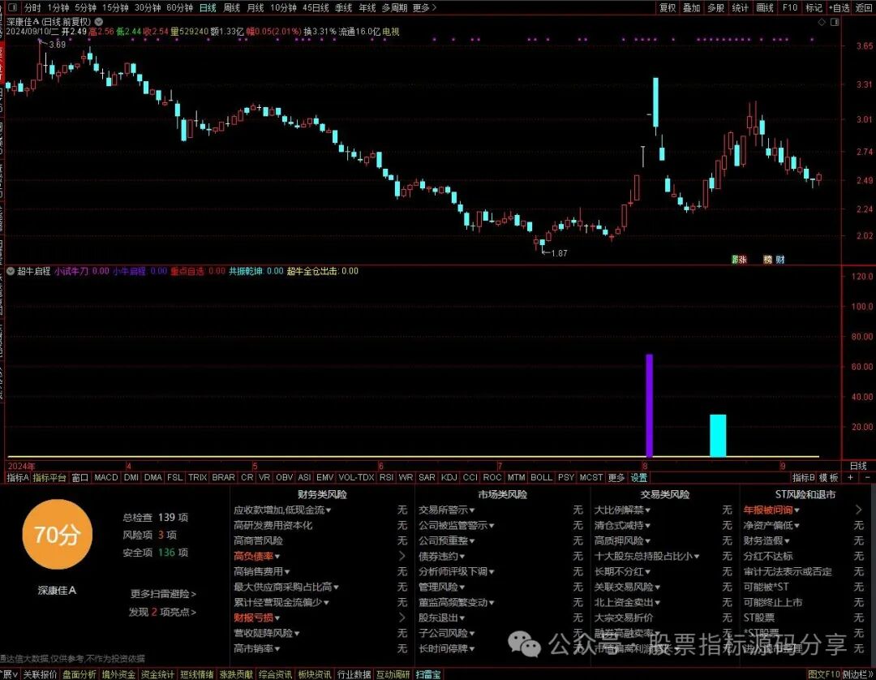
Task: Open the 图文F10 tab
Action: [x=823, y=674]
